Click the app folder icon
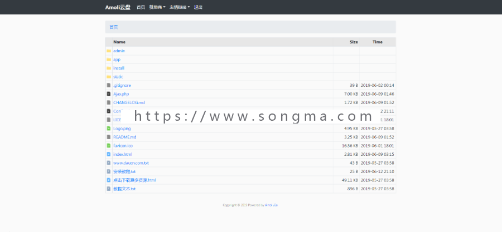This screenshot has height=232, width=502. pyautogui.click(x=109, y=60)
